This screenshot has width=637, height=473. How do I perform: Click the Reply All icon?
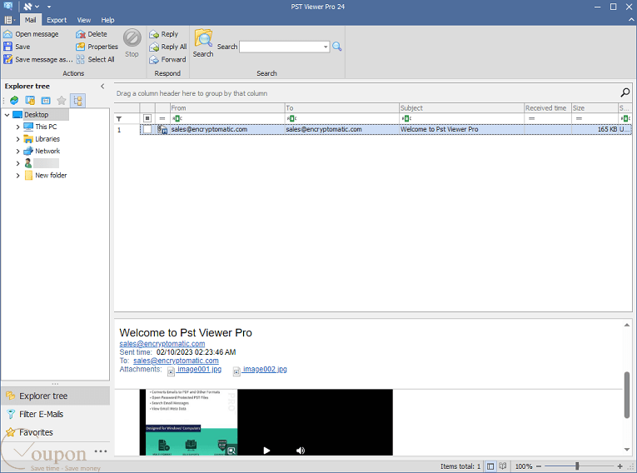[153, 47]
